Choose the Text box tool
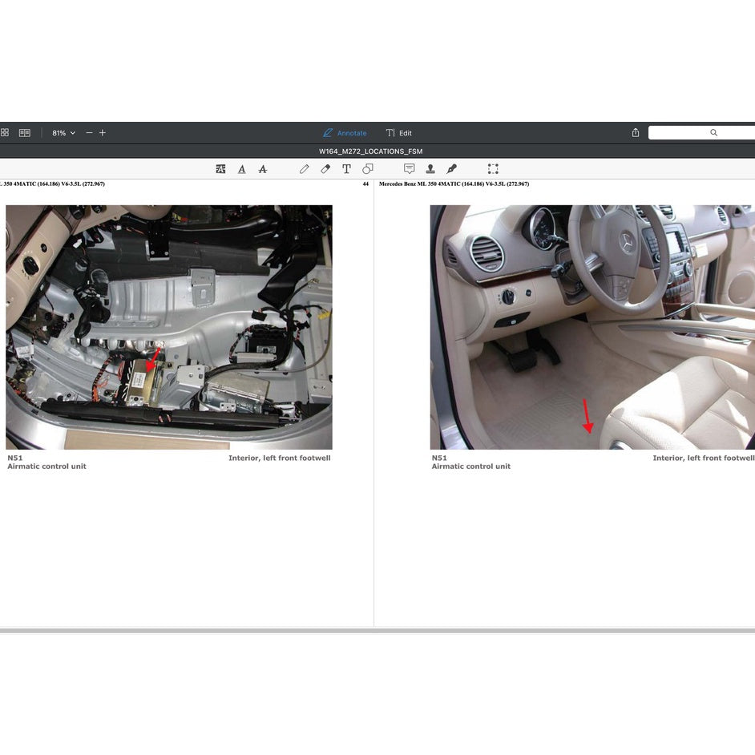 [x=346, y=168]
